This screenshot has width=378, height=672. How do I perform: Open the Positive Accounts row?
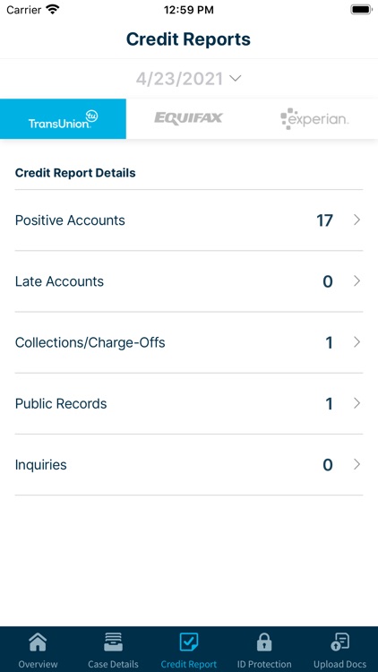click(x=189, y=220)
